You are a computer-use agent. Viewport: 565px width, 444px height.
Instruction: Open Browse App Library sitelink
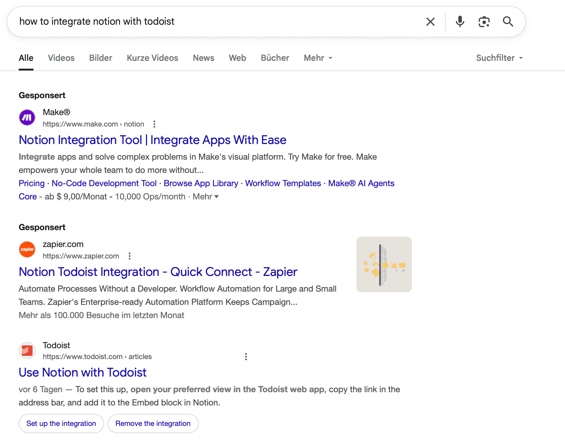click(201, 183)
